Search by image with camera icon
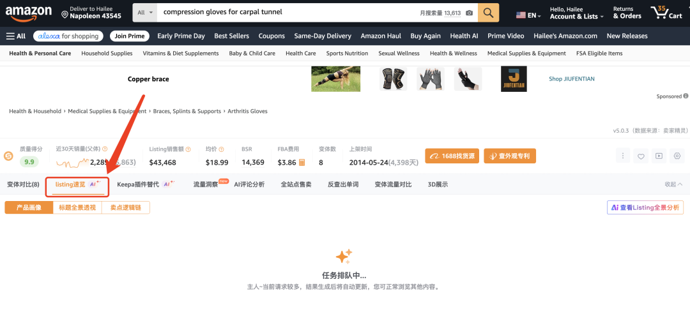This screenshot has width=690, height=321. [469, 13]
